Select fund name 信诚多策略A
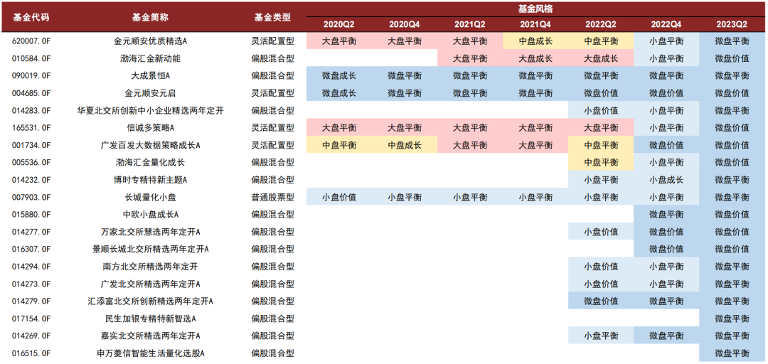Screen dimensions: 768x364 [151, 128]
